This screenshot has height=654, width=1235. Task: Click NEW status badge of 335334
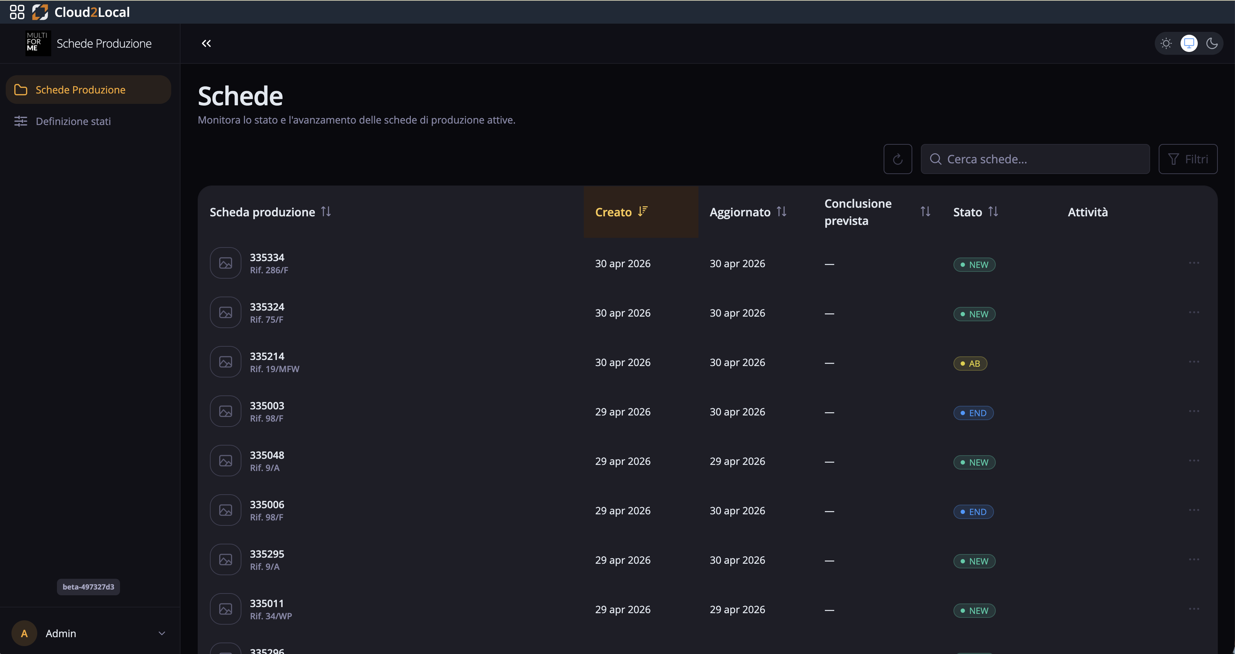tap(974, 265)
